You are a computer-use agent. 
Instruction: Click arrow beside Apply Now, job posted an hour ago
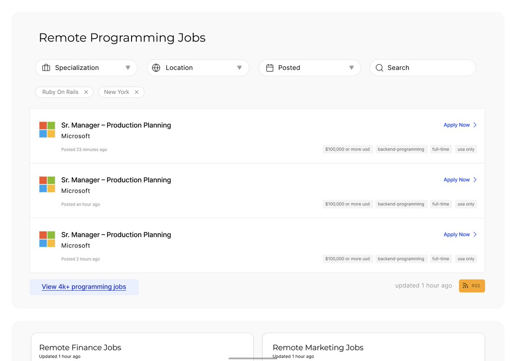point(475,180)
